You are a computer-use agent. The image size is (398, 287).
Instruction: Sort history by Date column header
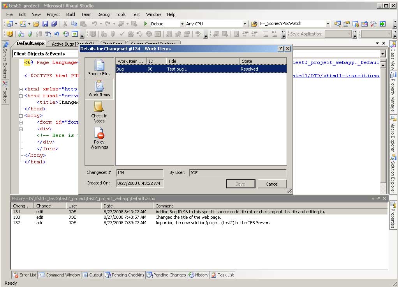[127, 206]
